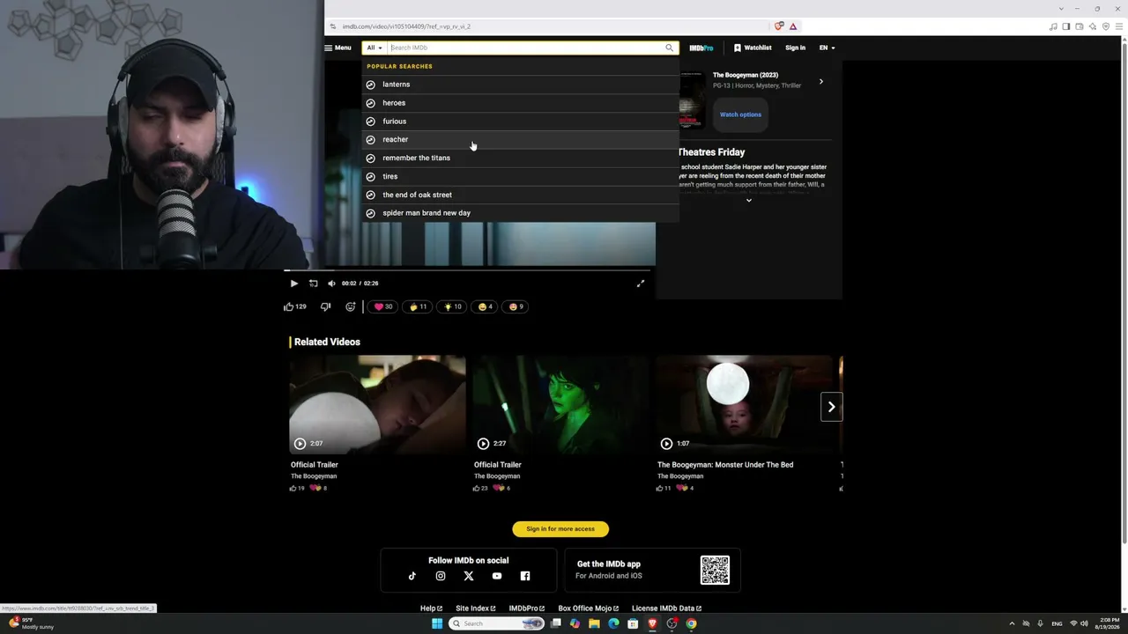Expand the video description chevron

pos(749,201)
